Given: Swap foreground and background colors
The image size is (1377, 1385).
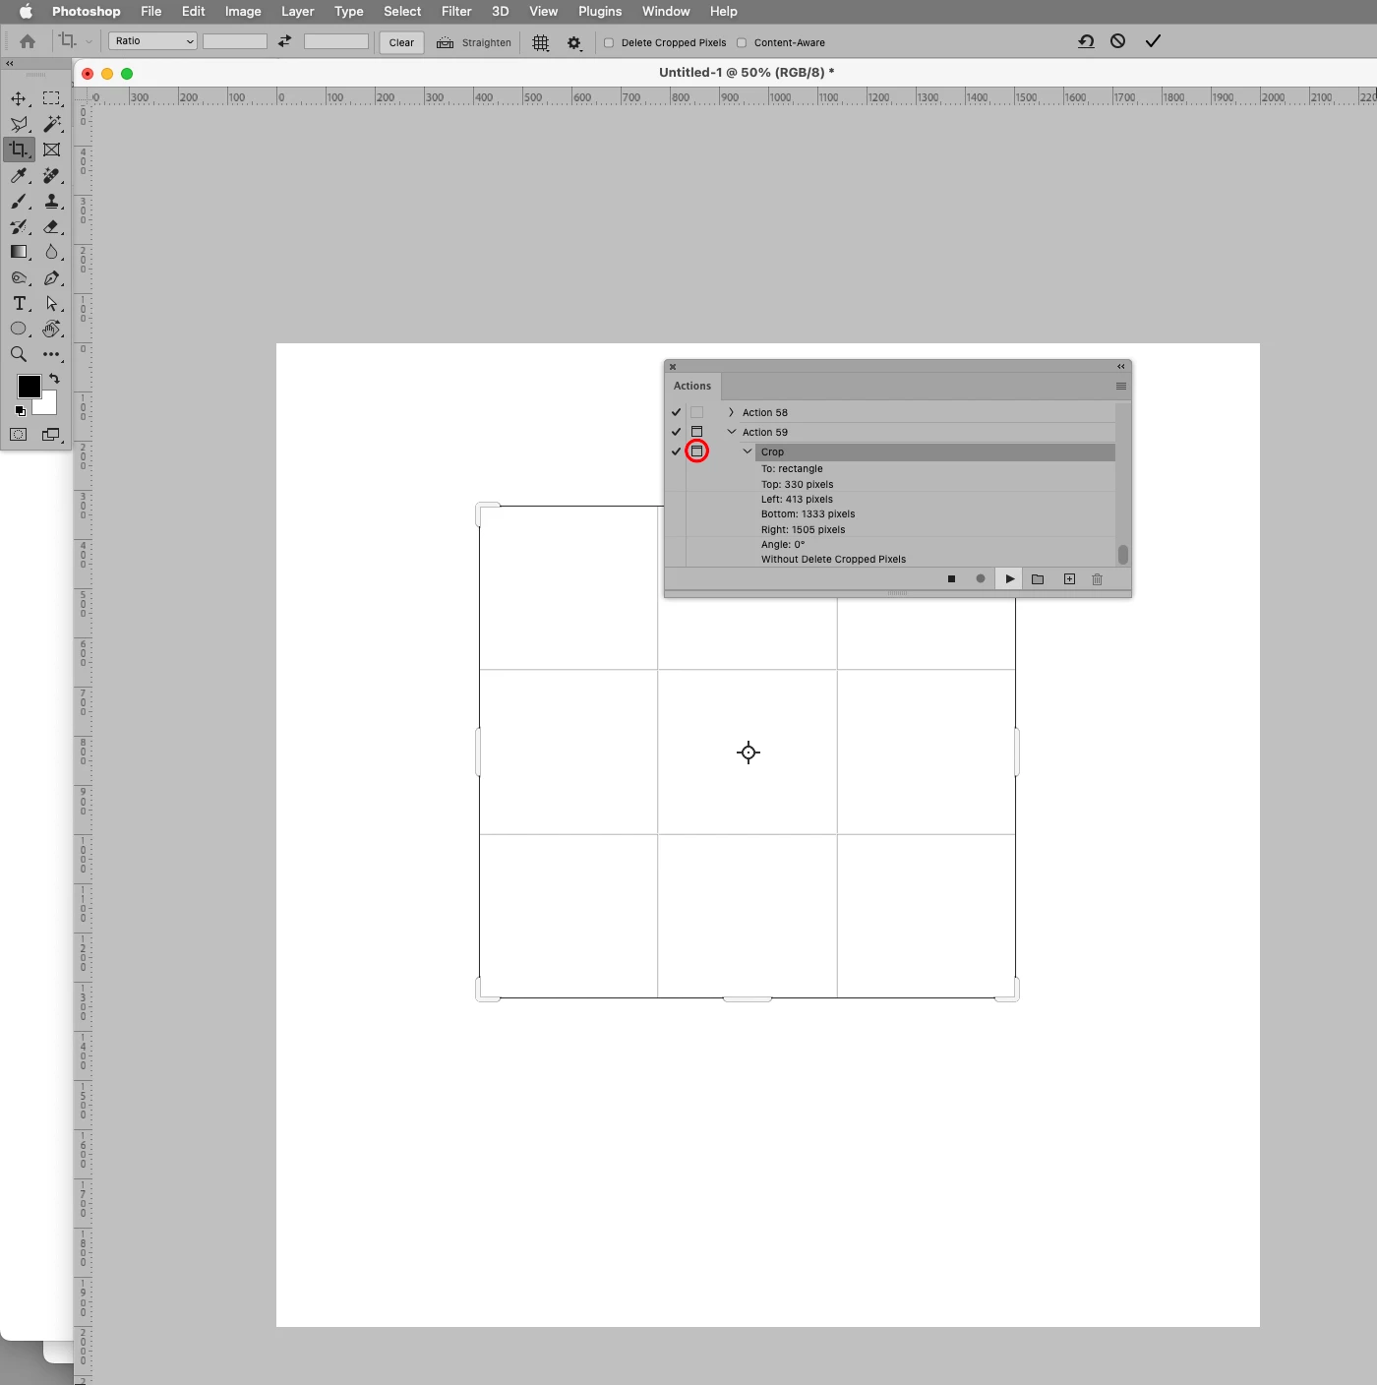Looking at the screenshot, I should (x=54, y=379).
